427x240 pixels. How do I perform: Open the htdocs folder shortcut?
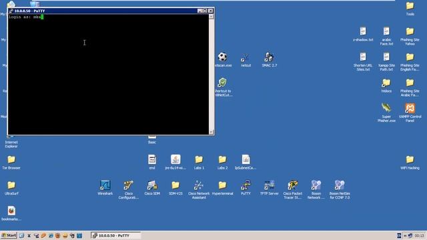386,85
